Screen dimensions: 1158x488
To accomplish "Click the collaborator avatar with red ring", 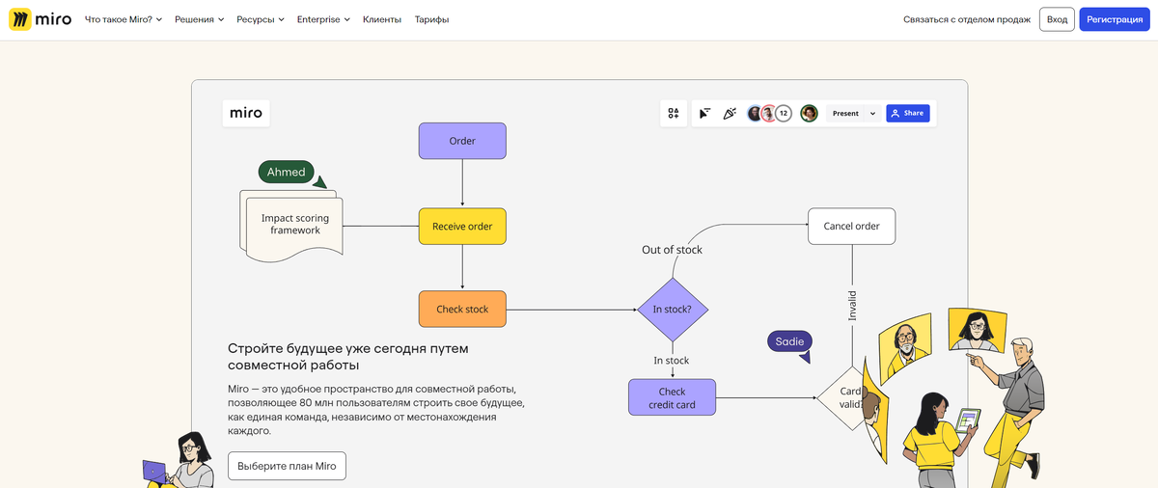I will 769,113.
